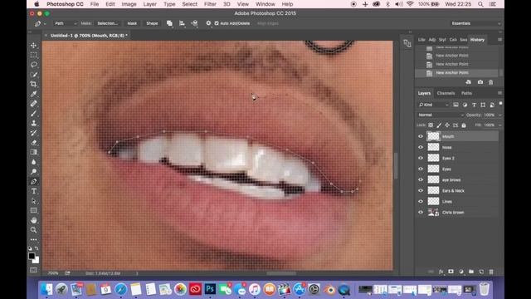Open the Filter menu
Image resolution: width=531 pixels, height=299 pixels.
pyautogui.click(x=210, y=4)
